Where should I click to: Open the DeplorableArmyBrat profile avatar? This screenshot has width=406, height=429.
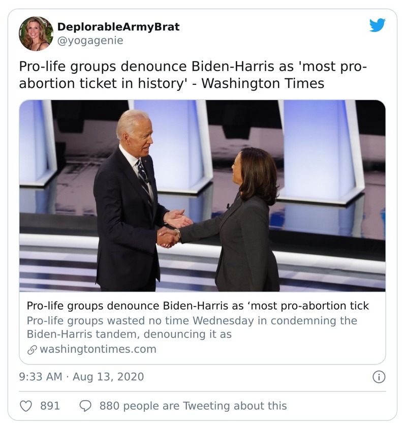pos(36,34)
